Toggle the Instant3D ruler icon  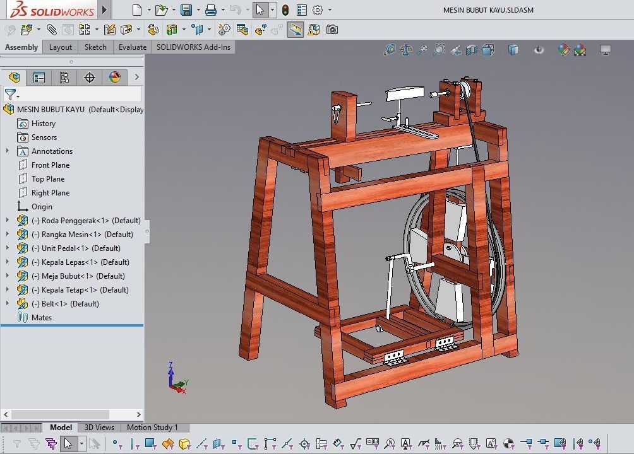(x=296, y=30)
